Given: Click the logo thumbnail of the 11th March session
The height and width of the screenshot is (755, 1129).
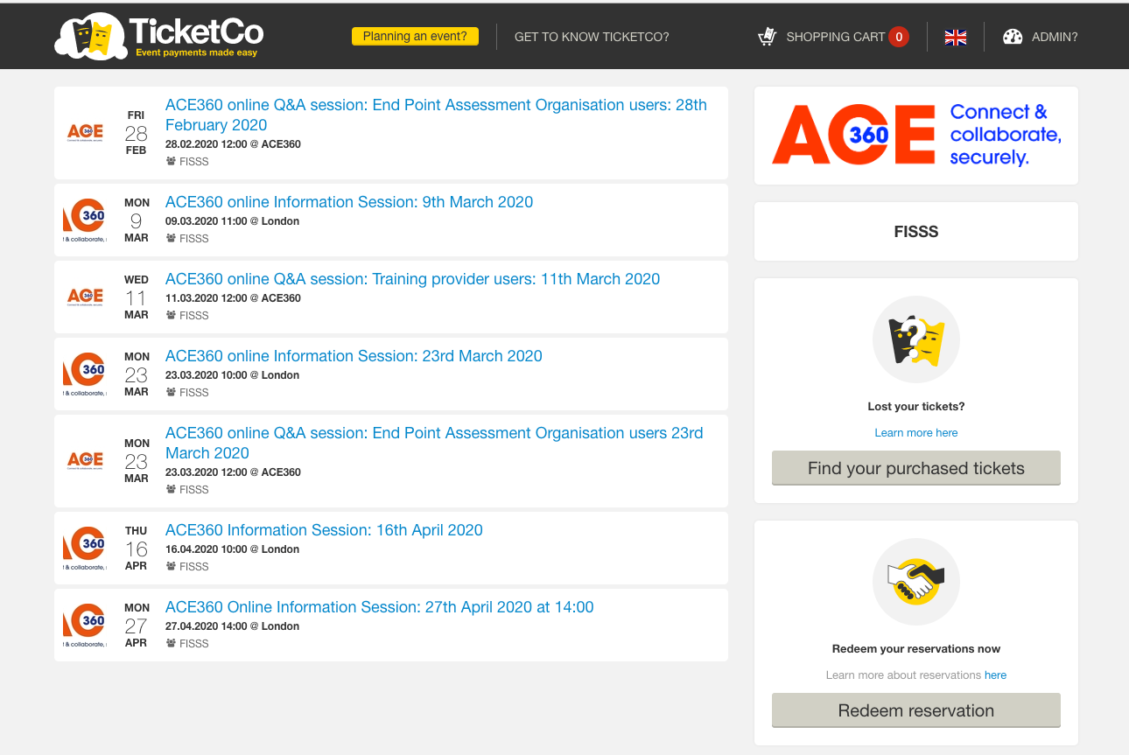Looking at the screenshot, I should (85, 297).
